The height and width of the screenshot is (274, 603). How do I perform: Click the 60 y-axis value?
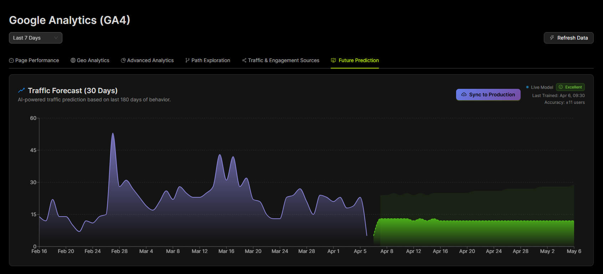pyautogui.click(x=33, y=118)
